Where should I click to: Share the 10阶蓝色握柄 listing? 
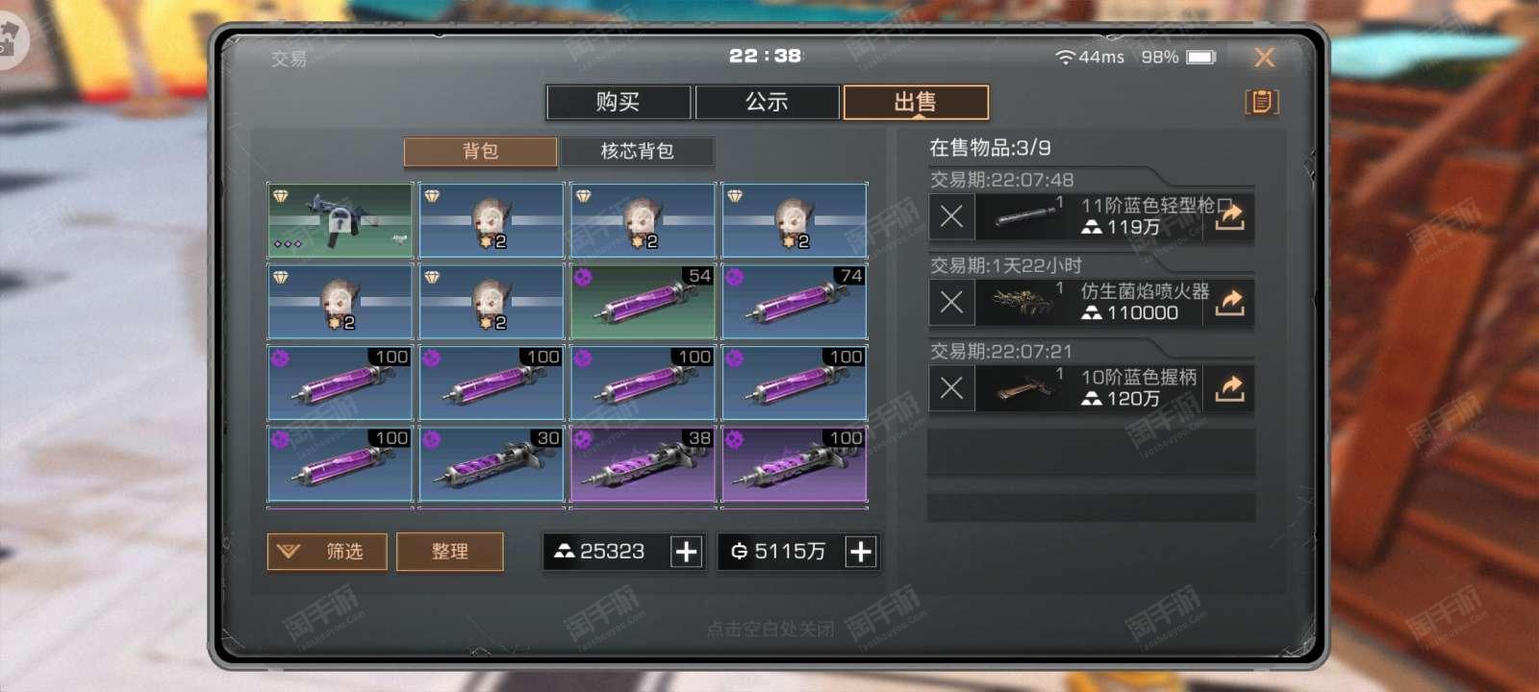(1230, 388)
